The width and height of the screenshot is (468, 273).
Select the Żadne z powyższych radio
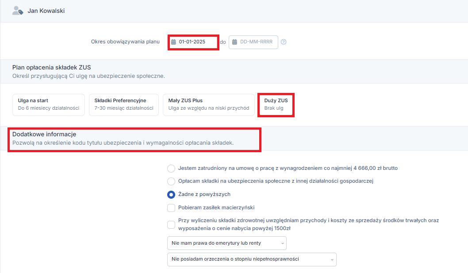pyautogui.click(x=171, y=195)
